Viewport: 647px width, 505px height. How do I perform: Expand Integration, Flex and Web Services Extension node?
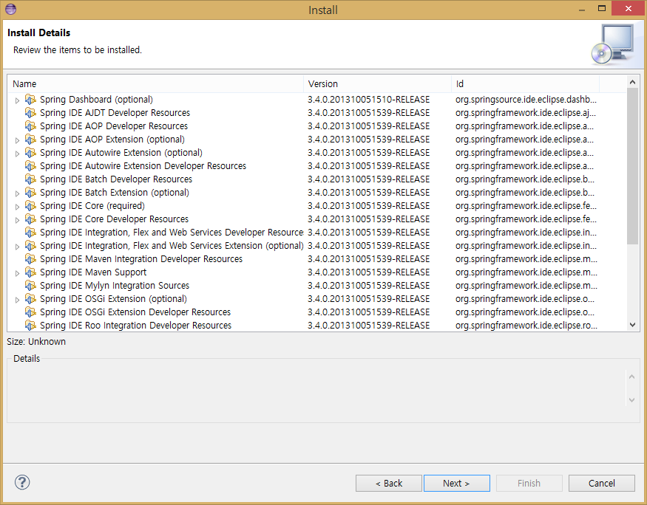tap(17, 247)
